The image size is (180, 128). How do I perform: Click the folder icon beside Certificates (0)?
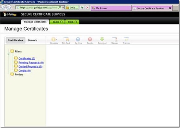click(16, 58)
